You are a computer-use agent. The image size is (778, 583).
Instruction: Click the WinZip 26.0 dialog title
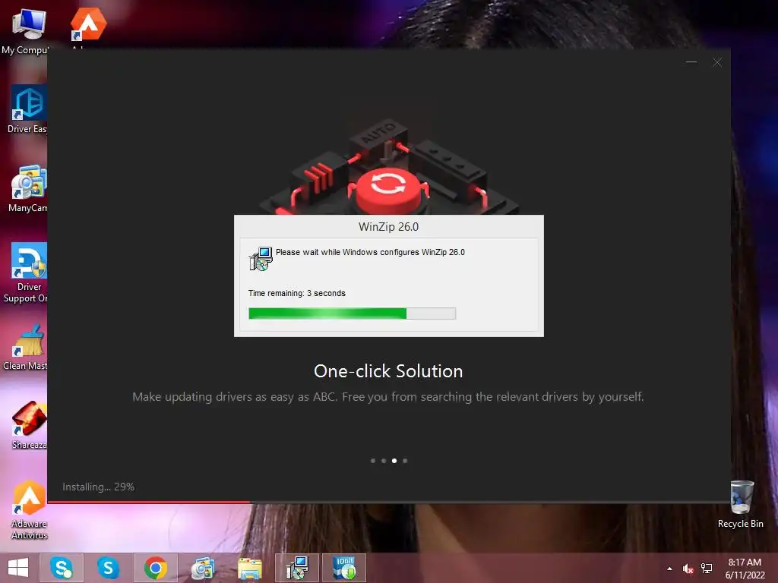pos(388,226)
